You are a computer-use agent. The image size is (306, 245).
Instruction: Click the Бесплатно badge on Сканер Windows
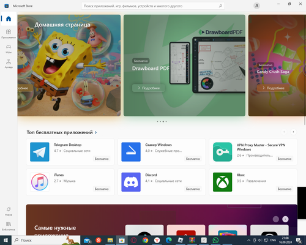coord(193,159)
